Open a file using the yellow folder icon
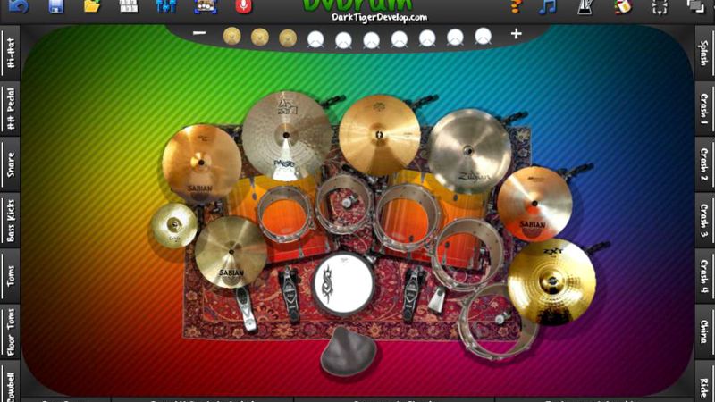The image size is (715, 402). click(x=92, y=6)
